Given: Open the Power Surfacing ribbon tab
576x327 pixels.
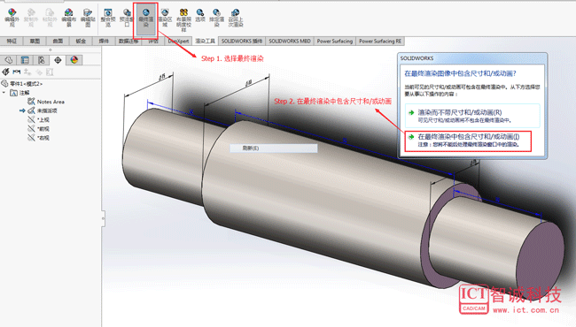Looking at the screenshot, I should pos(335,41).
